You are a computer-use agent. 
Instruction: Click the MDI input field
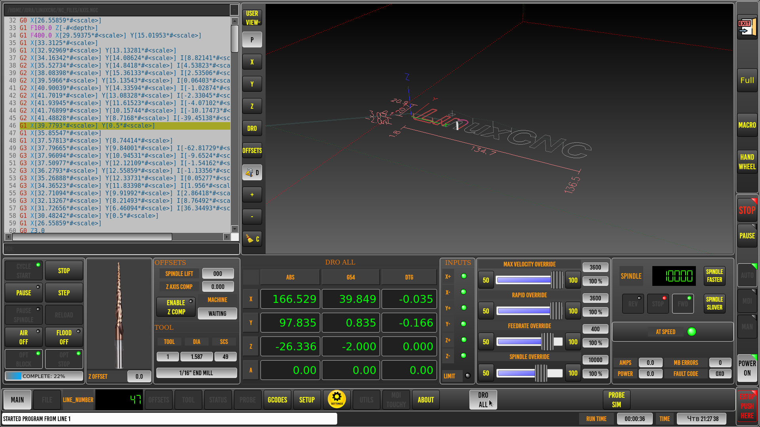(x=122, y=249)
